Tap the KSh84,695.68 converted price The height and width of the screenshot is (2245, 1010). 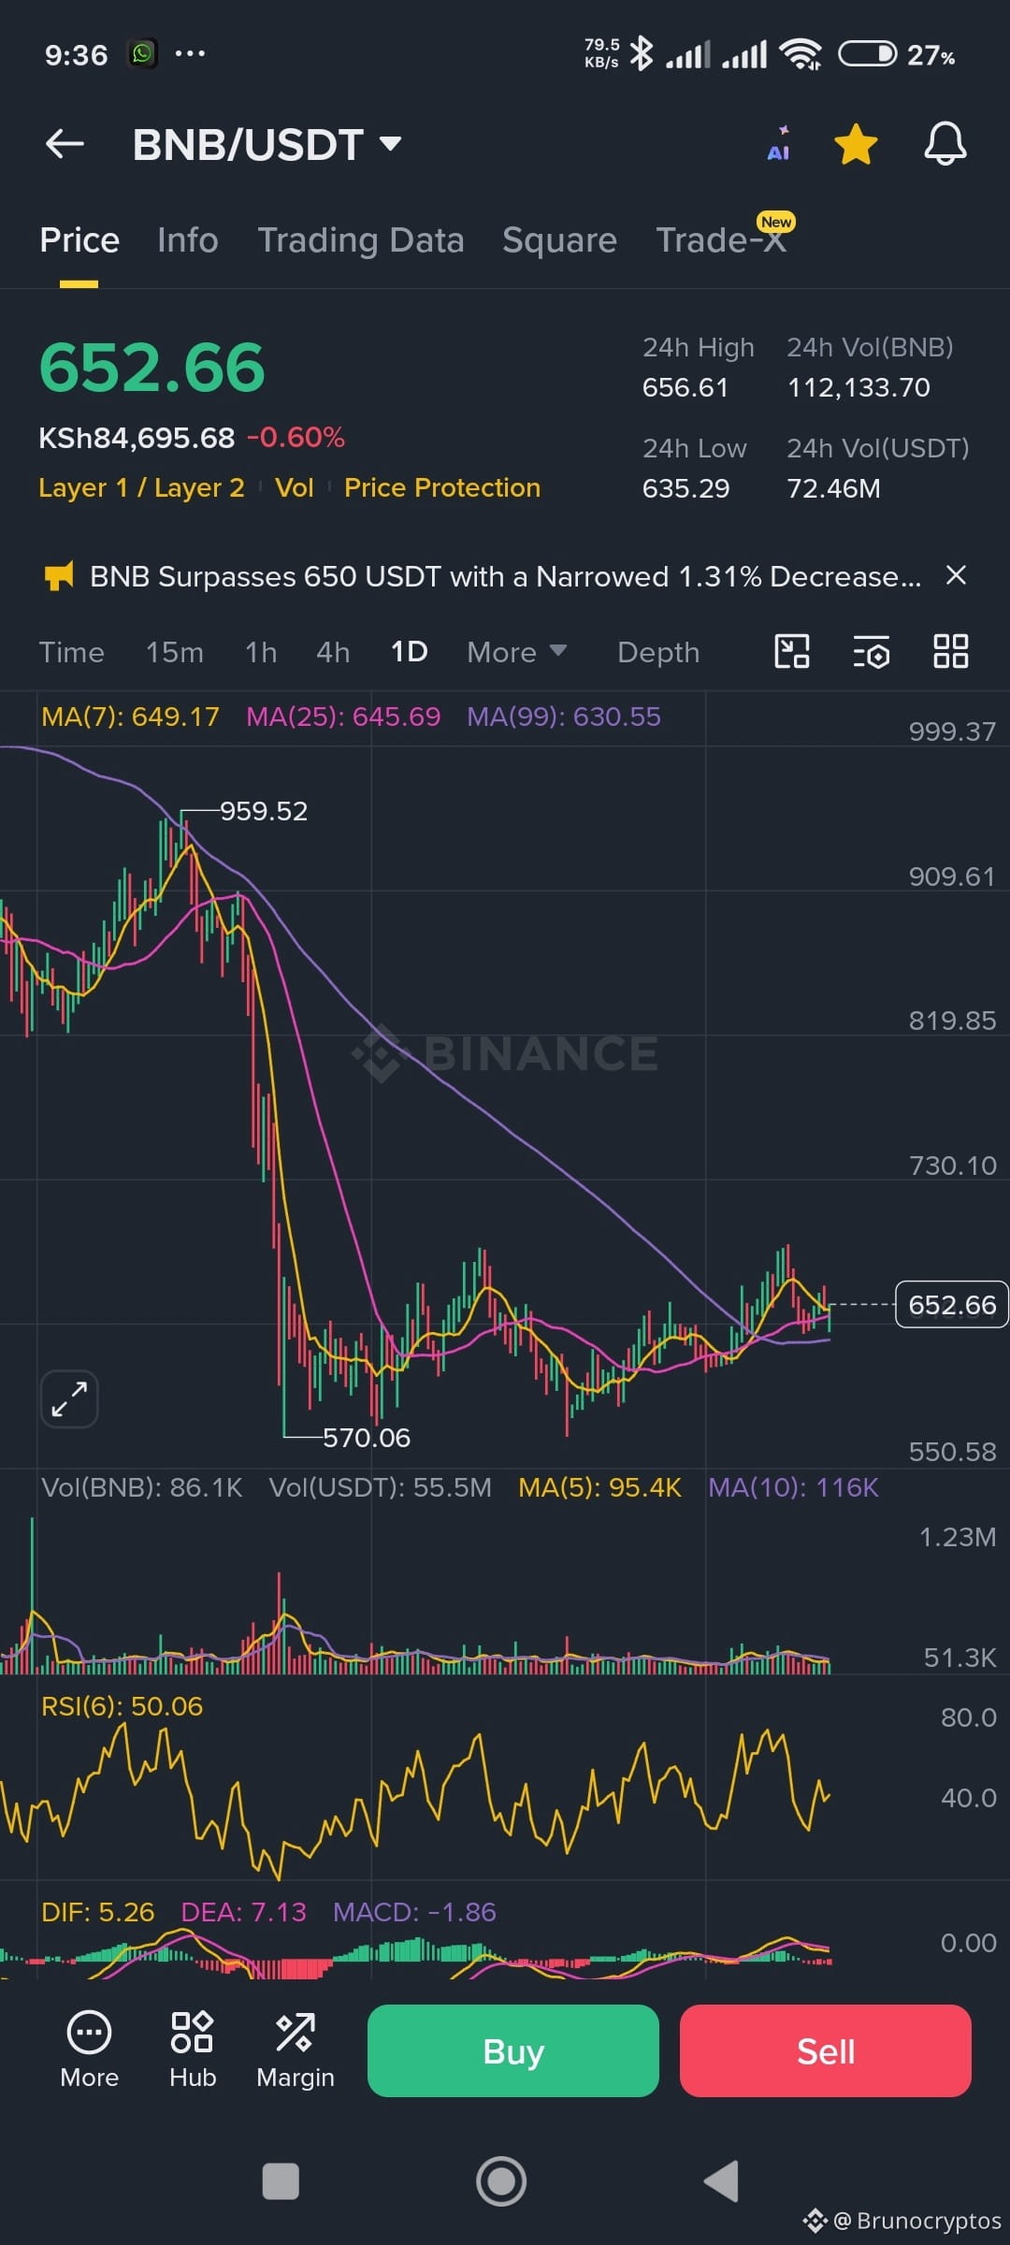point(137,438)
